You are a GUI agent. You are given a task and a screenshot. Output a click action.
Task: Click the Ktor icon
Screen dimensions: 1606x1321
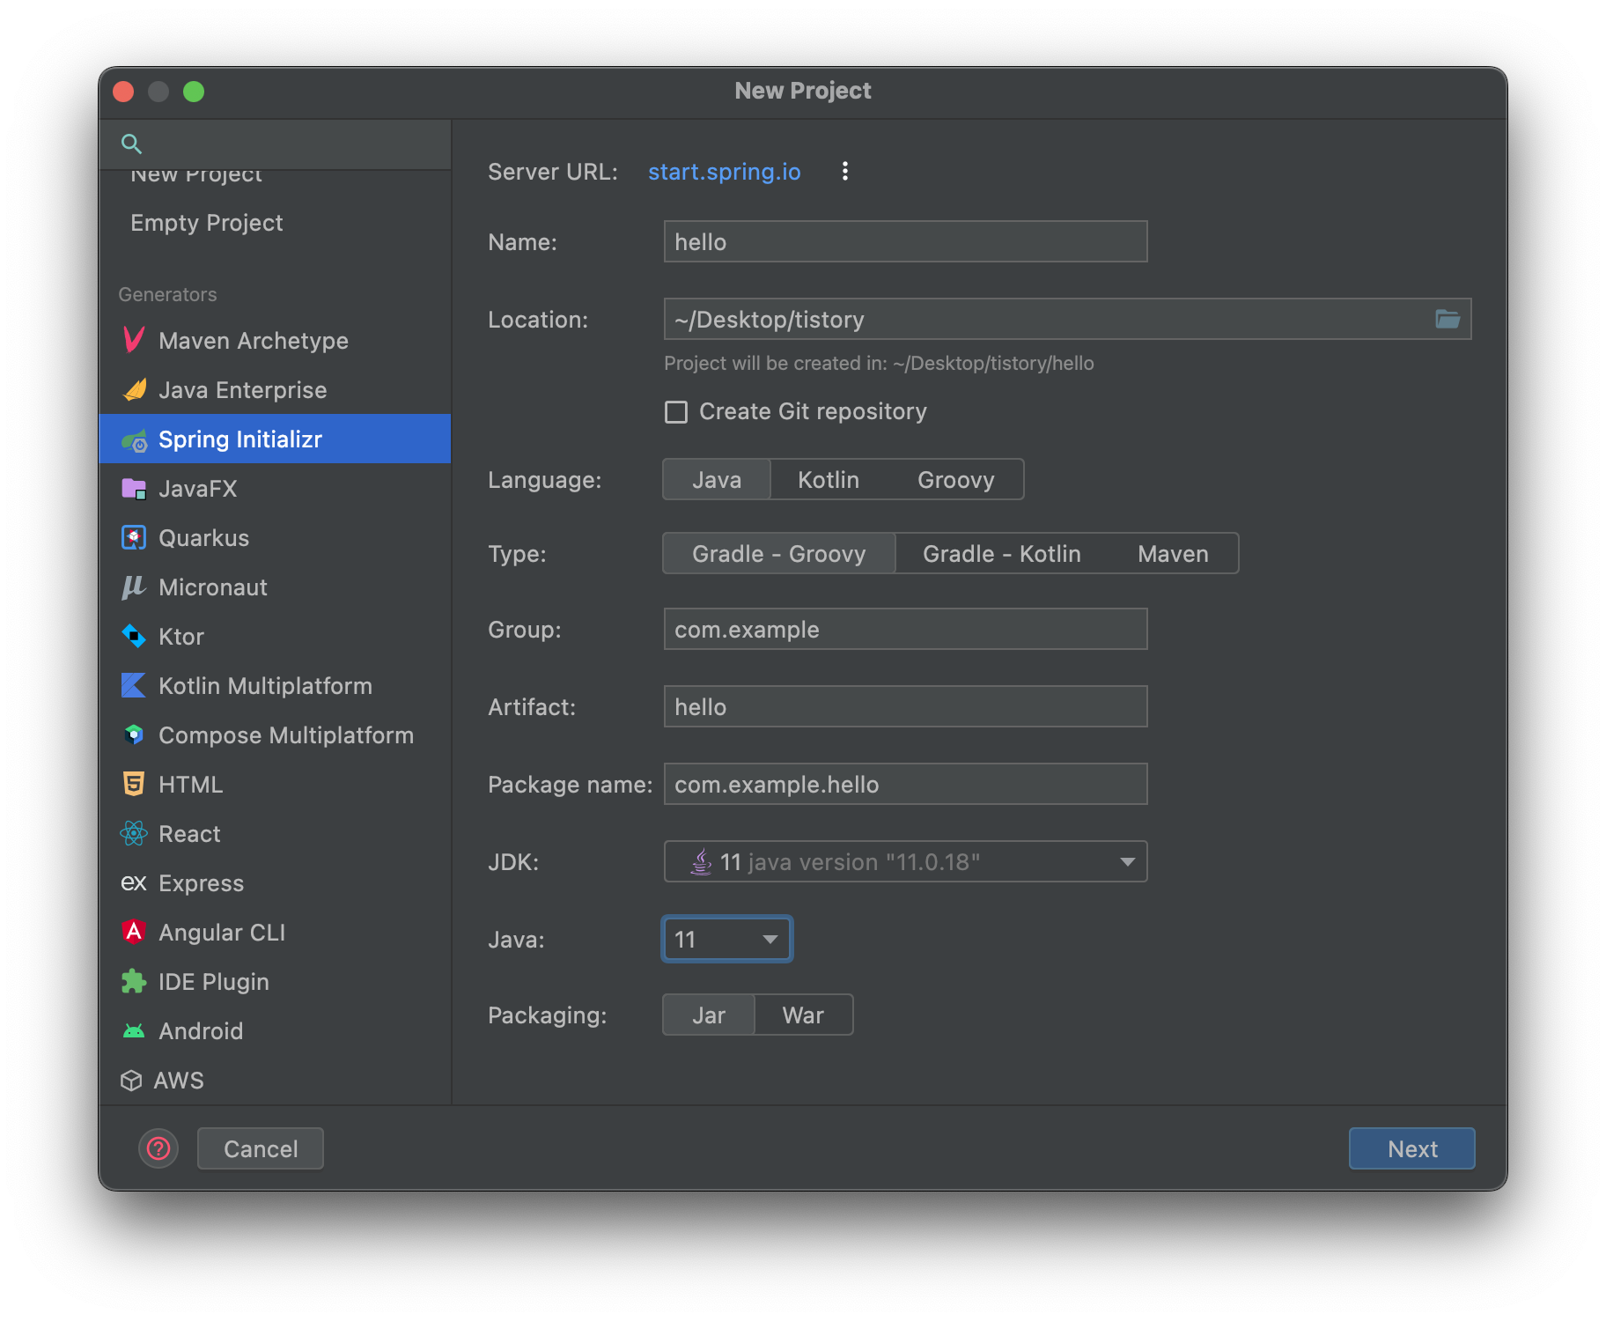pyautogui.click(x=134, y=636)
